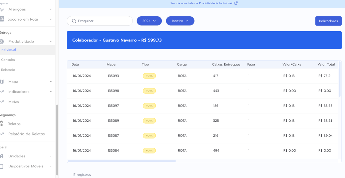
Task: Click the blue Indicadores button
Action: [x=328, y=21]
